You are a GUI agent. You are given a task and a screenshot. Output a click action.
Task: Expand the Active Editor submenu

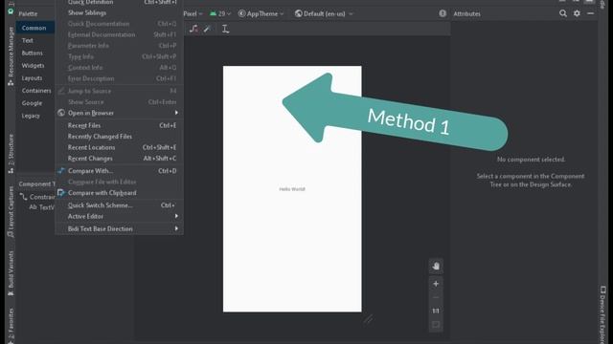coord(119,216)
